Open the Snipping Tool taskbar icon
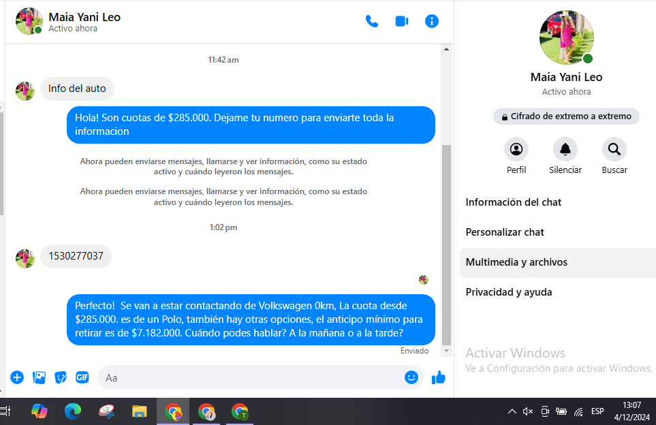The height and width of the screenshot is (425, 656). tap(106, 411)
